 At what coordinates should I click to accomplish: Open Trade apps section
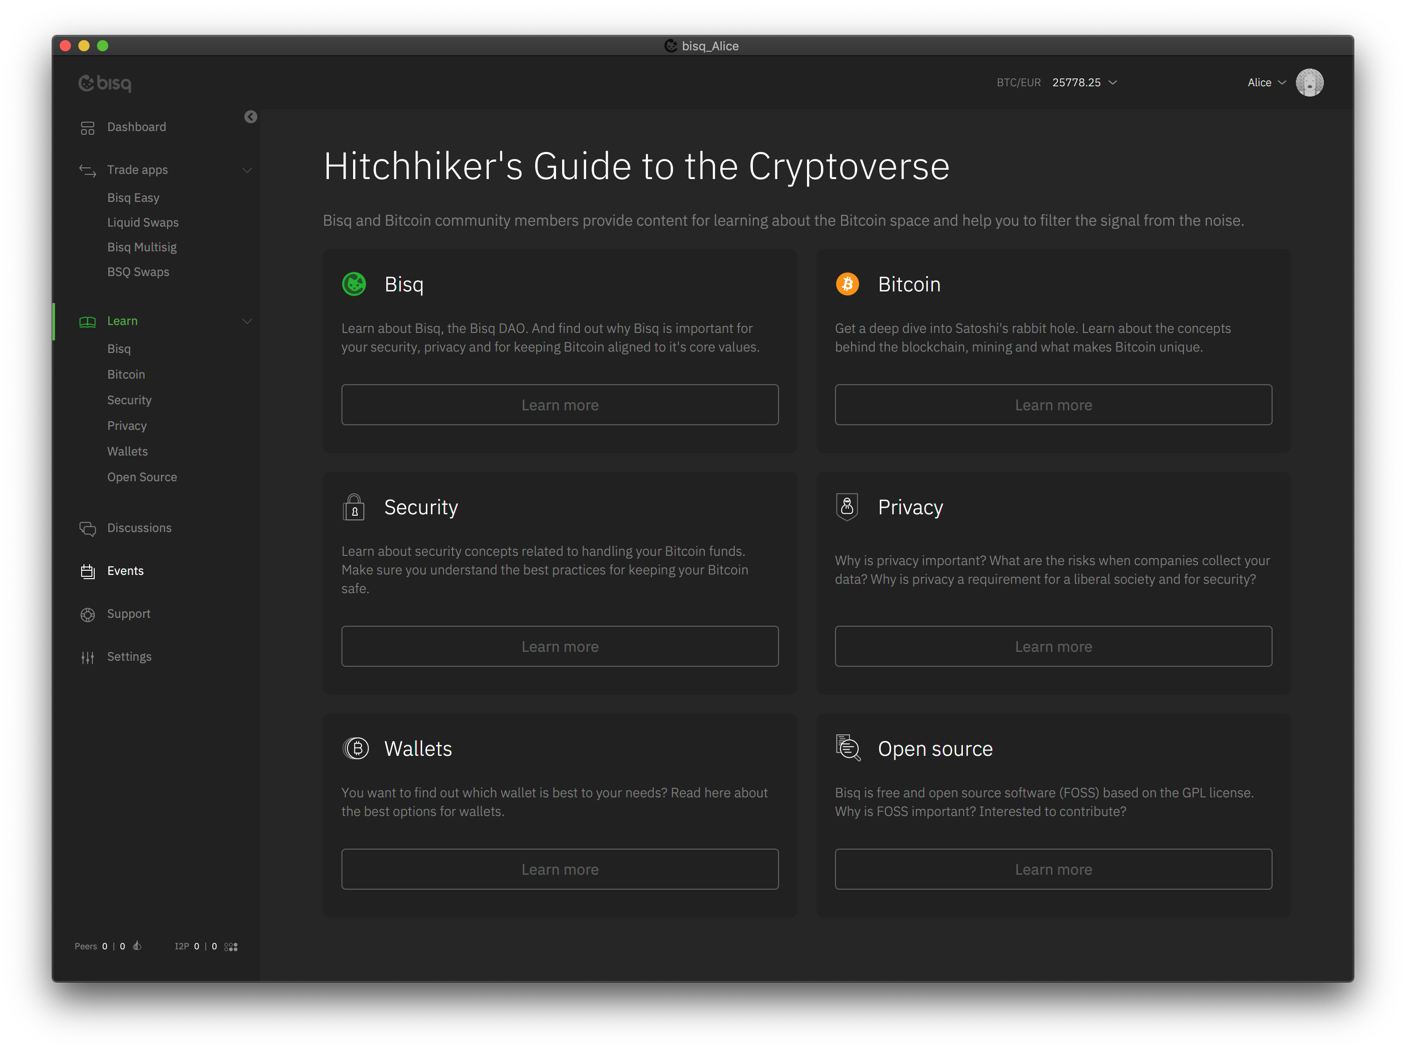(137, 170)
